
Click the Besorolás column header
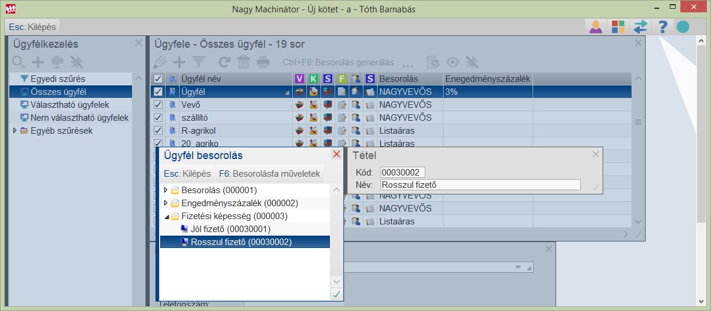pos(410,78)
